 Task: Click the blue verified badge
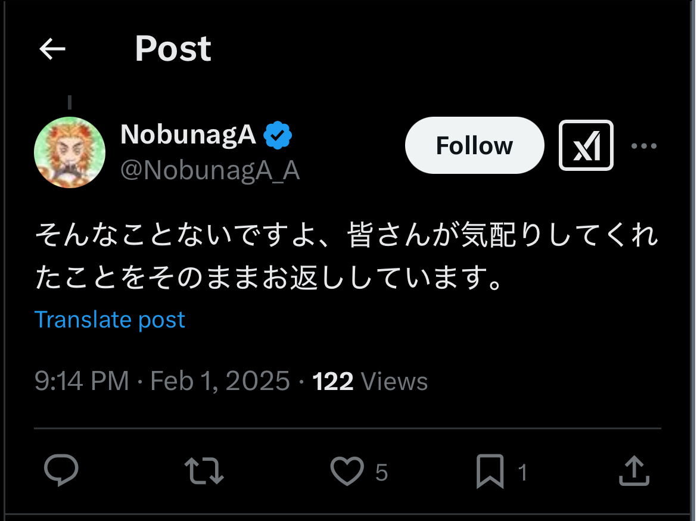click(278, 135)
